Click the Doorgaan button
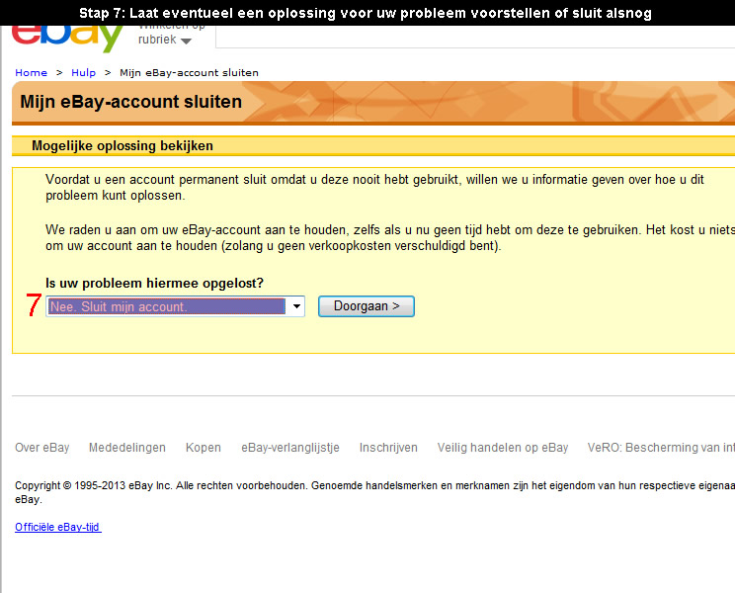The width and height of the screenshot is (735, 593). [x=367, y=306]
